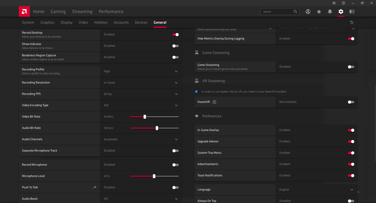Turn off Hide Metrics Overlay During Logging
Image resolution: width=376 pixels, height=203 pixels.
(x=351, y=39)
